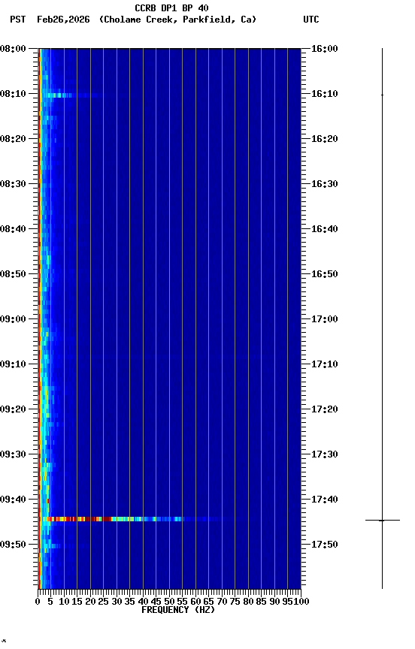415x649 pixels.
Task: Click the 100 Hz frequency axis label
Action: [301, 602]
